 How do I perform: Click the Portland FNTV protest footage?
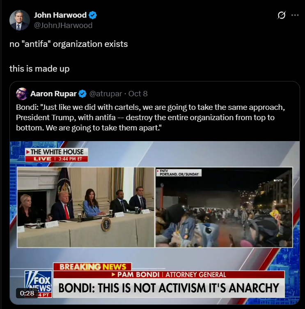[x=224, y=207]
